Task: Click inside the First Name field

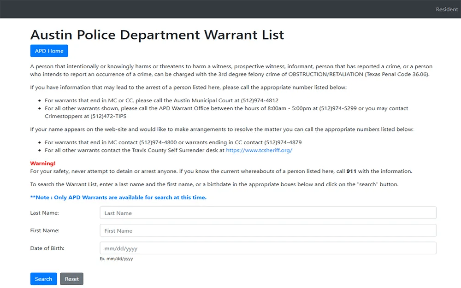Action: pyautogui.click(x=267, y=230)
